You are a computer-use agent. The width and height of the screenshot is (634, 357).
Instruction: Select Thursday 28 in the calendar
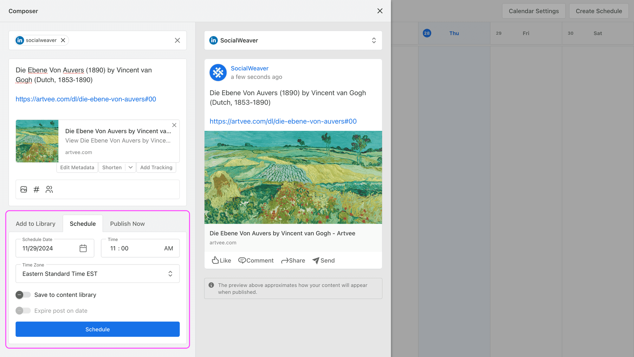pyautogui.click(x=454, y=33)
